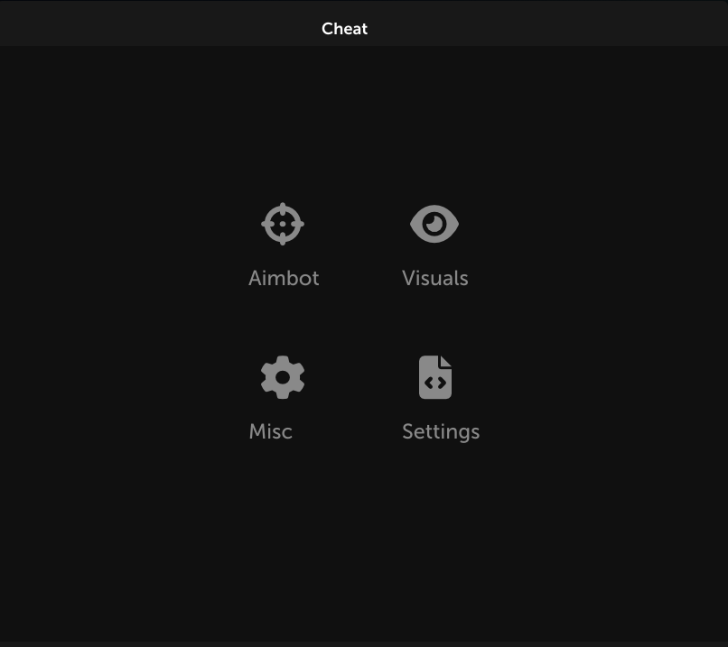Viewport: 728px width, 647px height.
Task: Select the Visuals eye icon
Action: (434, 224)
